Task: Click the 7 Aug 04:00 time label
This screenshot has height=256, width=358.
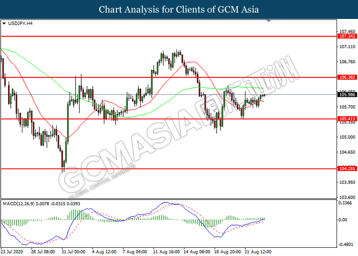Action: click(x=135, y=252)
